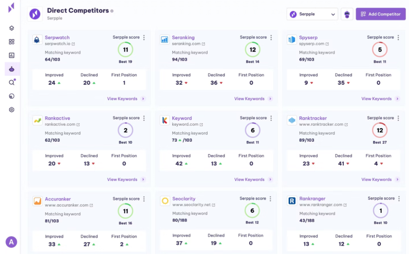
Task: Open the layers icon in the sidebar
Action: (12, 28)
